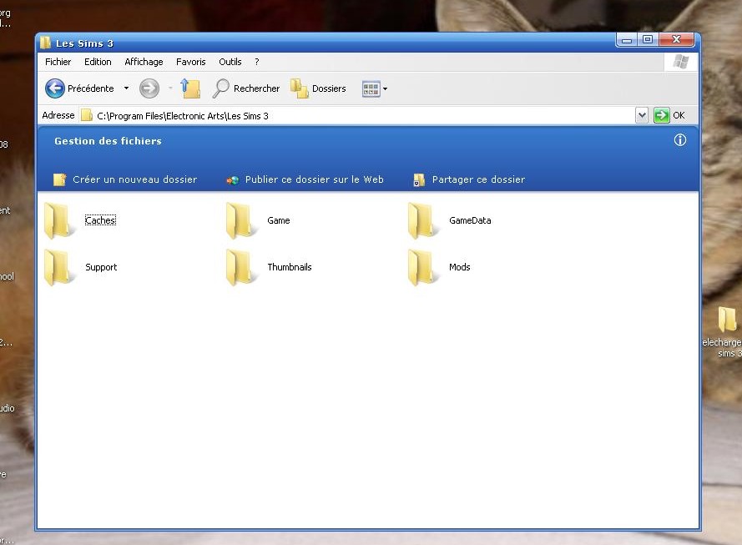
Task: Select the desktop folder beside the window
Action: tap(727, 320)
